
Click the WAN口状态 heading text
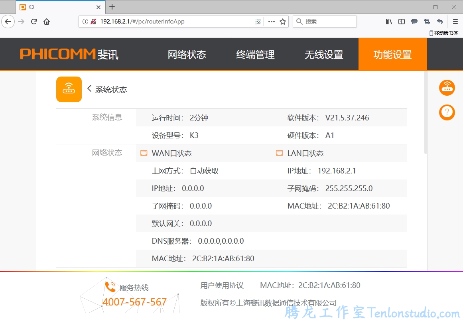[x=171, y=153]
